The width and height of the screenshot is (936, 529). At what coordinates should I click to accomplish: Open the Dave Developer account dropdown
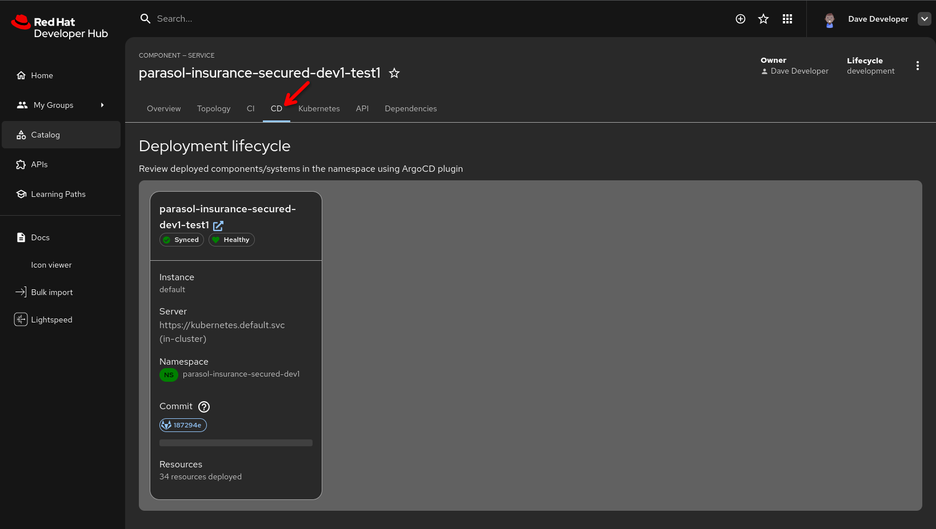pyautogui.click(x=924, y=19)
